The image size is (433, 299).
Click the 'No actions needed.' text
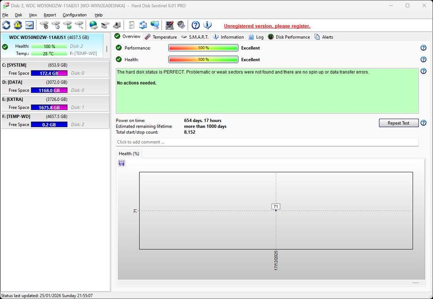coord(137,83)
